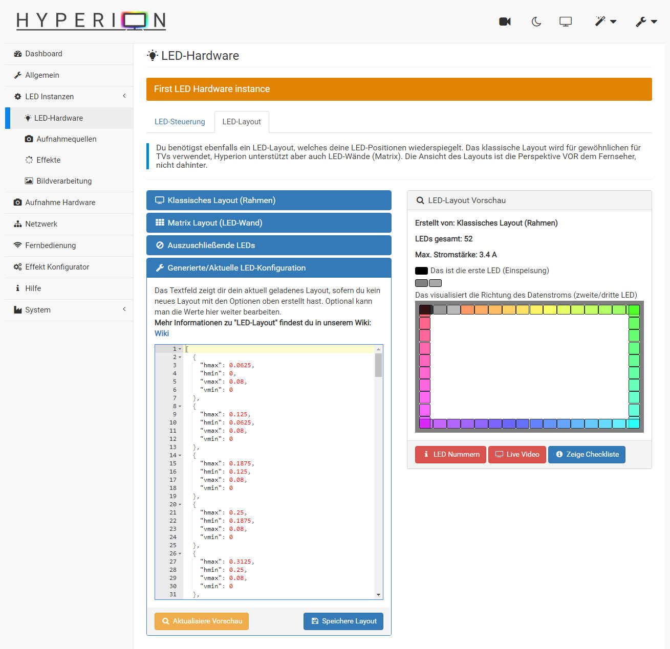
Task: Click the Hilfe info icon
Action: (18, 288)
